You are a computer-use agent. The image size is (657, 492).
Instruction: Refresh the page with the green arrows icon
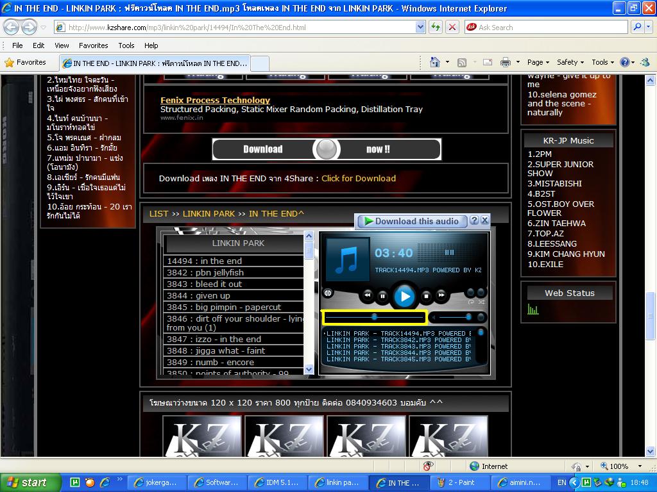point(436,27)
